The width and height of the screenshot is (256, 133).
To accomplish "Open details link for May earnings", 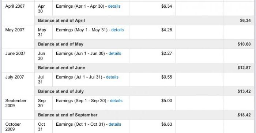I will pyautogui.click(x=117, y=30).
